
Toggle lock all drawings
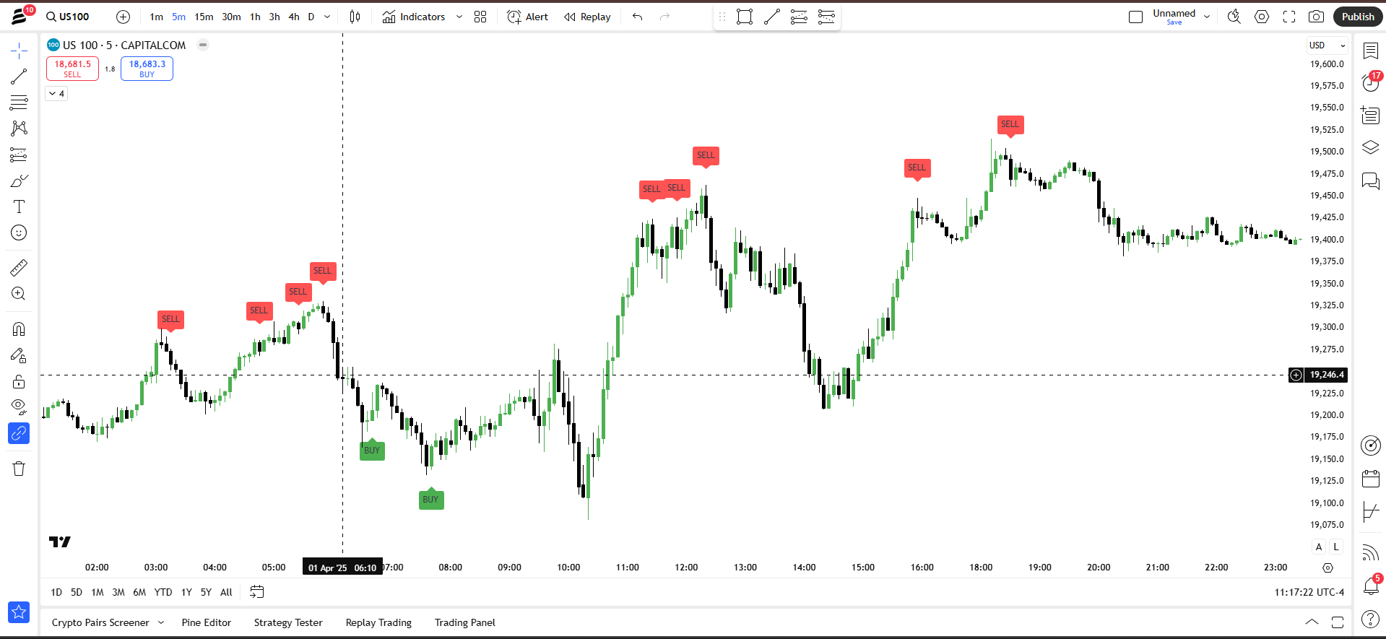(x=19, y=381)
